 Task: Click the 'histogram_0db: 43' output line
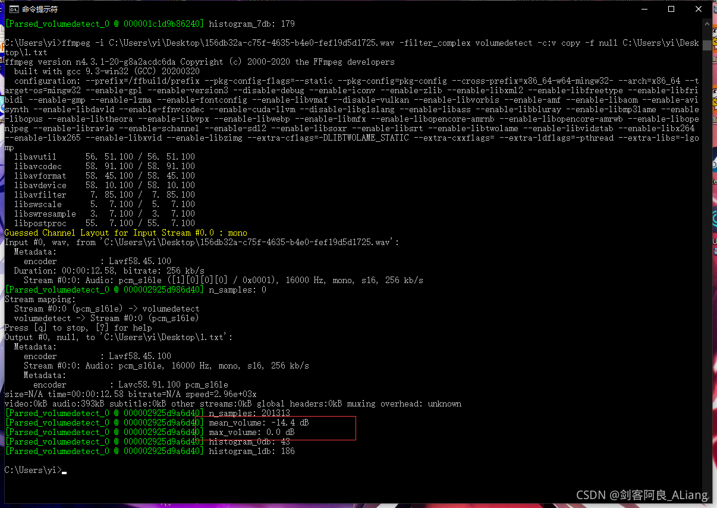[147, 442]
